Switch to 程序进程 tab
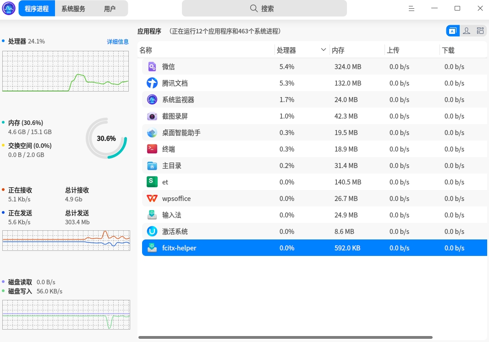The image size is (489, 342). tap(37, 8)
